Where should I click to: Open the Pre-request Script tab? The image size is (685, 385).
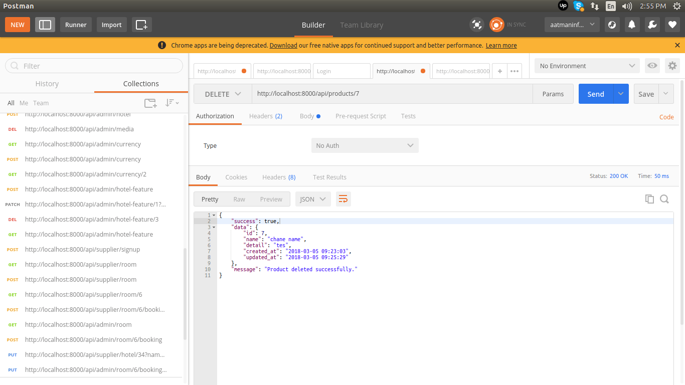click(361, 116)
